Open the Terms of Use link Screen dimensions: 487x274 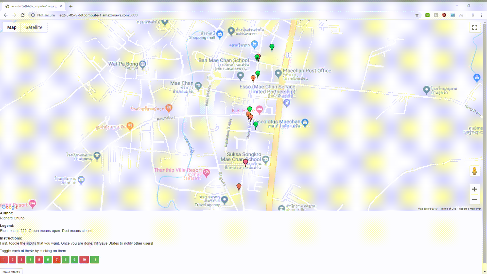click(x=448, y=209)
